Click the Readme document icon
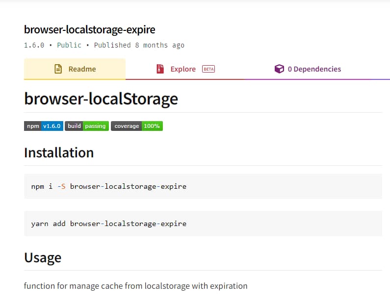The width and height of the screenshot is (390, 302). point(58,69)
